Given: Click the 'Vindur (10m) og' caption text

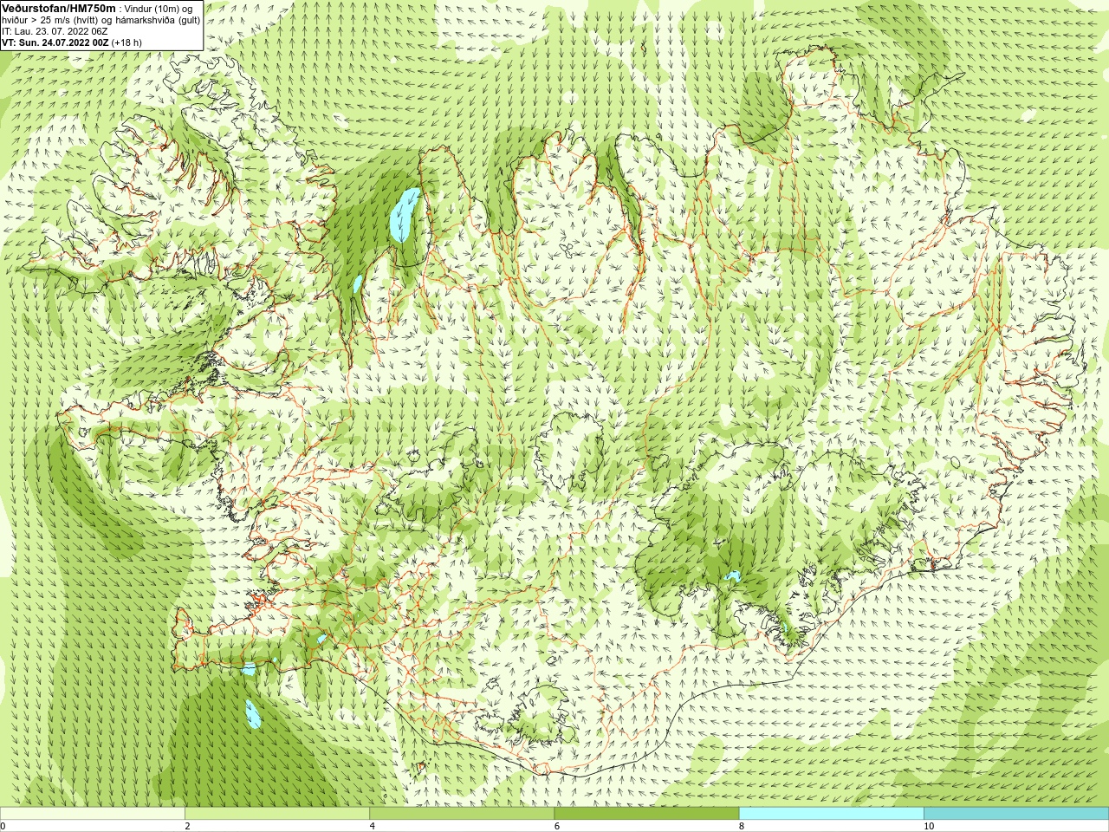Looking at the screenshot, I should click(x=159, y=9).
